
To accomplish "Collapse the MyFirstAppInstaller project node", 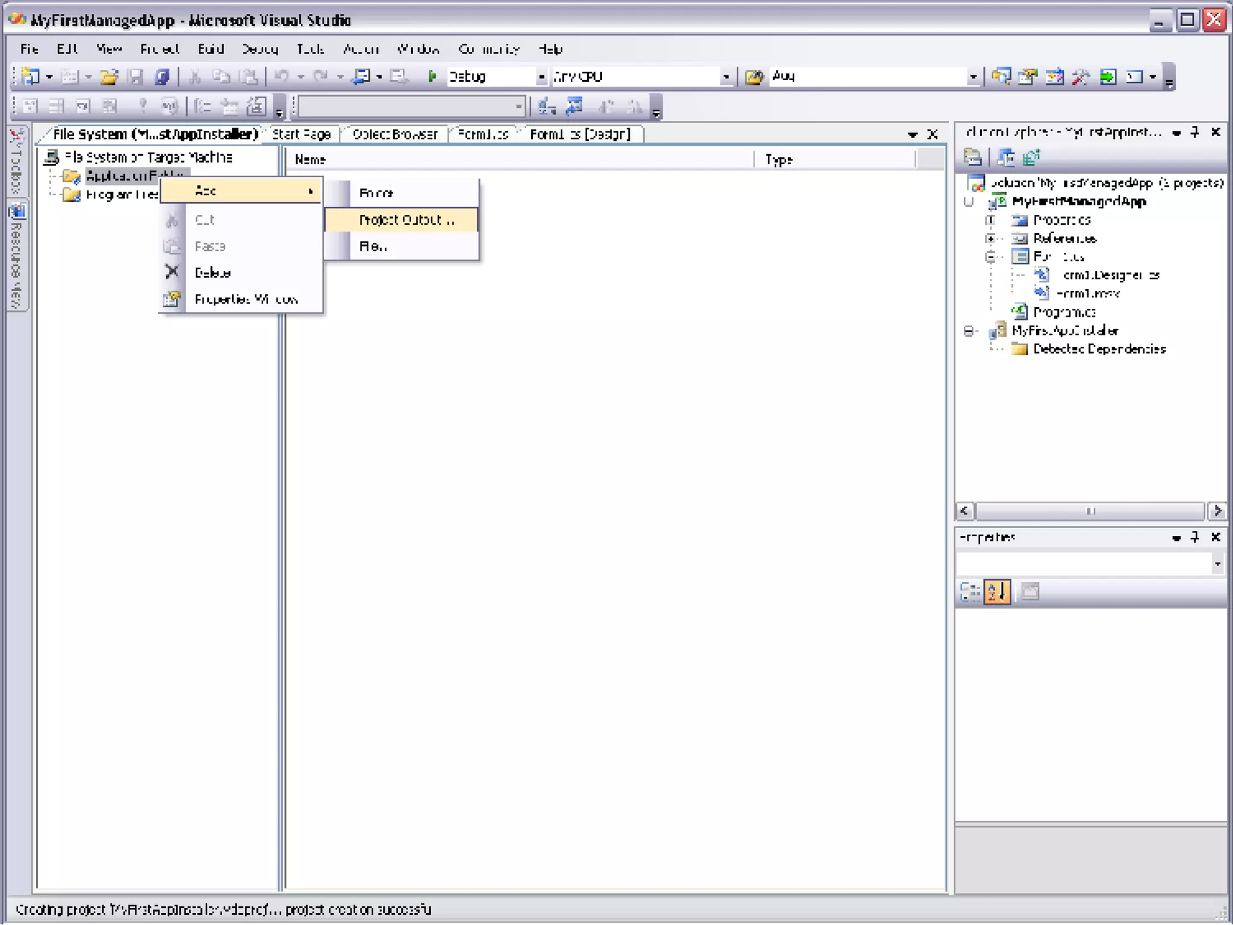I will pyautogui.click(x=969, y=331).
